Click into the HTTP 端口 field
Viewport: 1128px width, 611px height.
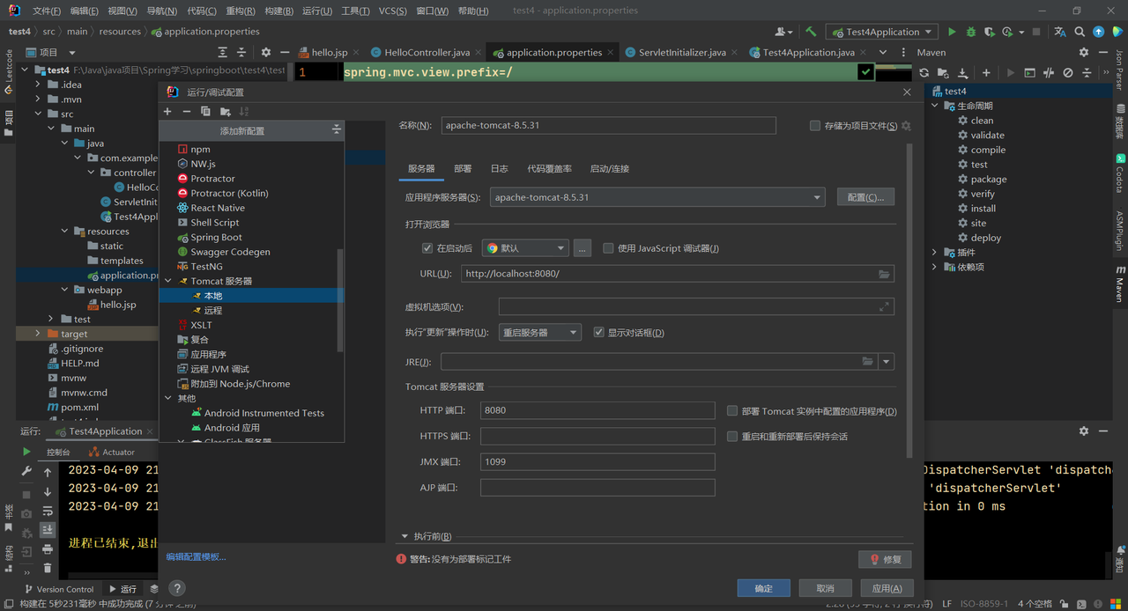597,411
